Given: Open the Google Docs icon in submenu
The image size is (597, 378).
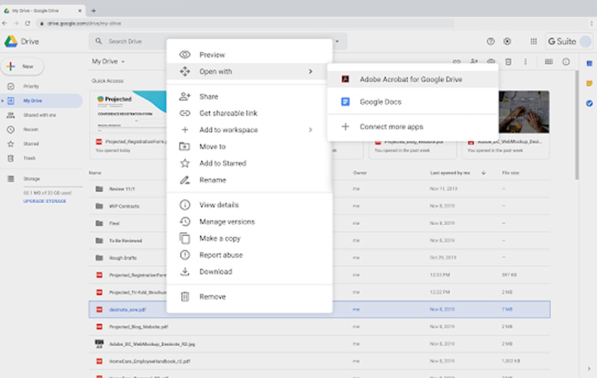Looking at the screenshot, I should [345, 101].
